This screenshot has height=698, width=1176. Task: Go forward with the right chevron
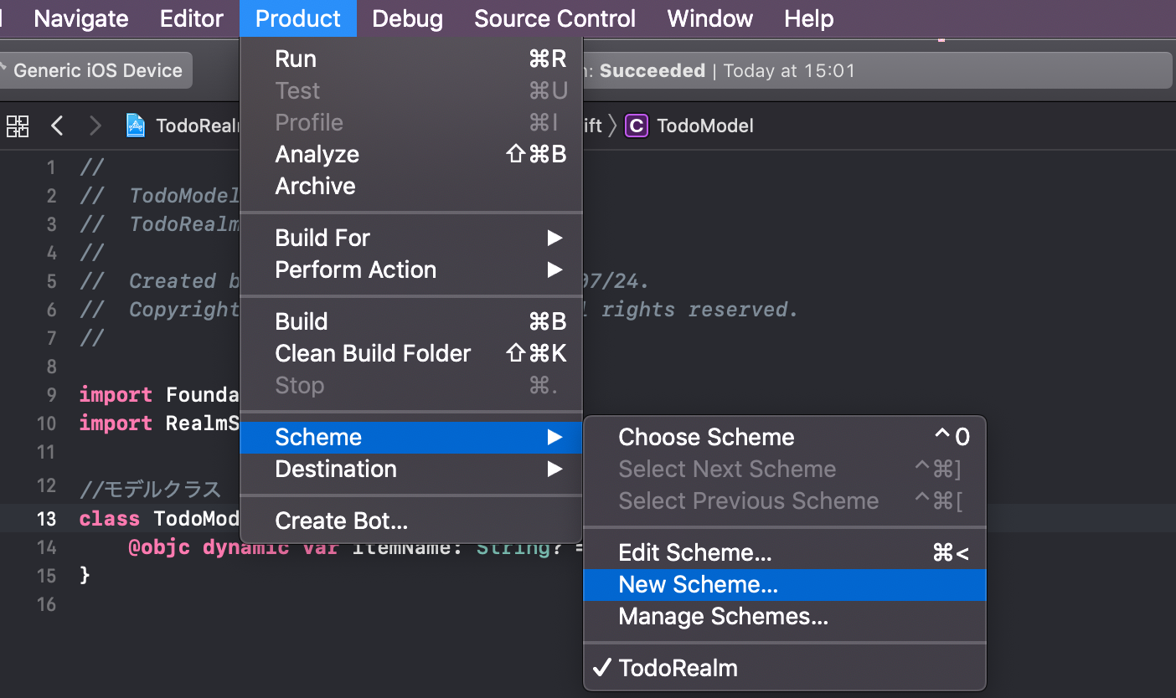point(95,126)
